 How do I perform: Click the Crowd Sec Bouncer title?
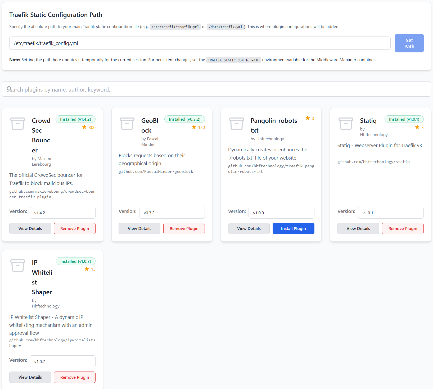click(41, 135)
